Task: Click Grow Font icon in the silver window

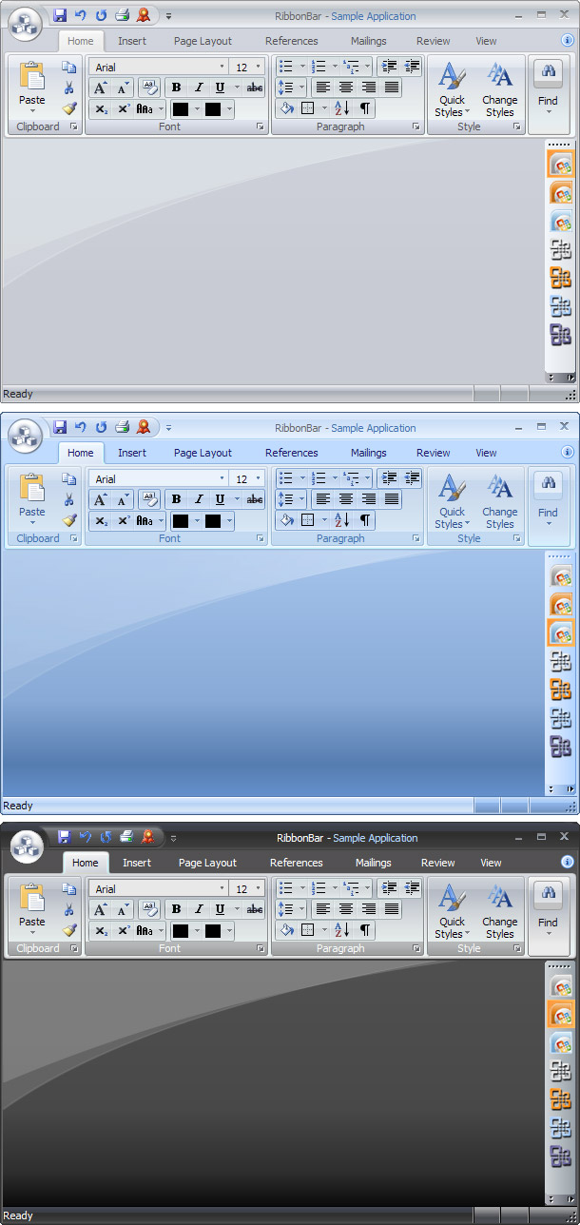Action: click(x=101, y=87)
